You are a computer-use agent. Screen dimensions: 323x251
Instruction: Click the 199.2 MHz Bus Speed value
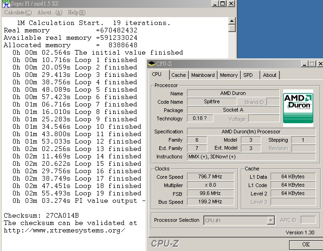coord(210,201)
